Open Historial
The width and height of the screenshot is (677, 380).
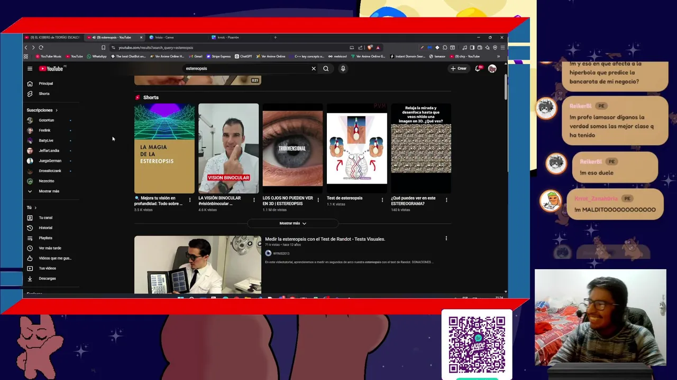pos(51,228)
